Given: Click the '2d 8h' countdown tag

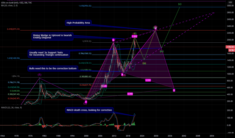Looking at the screenshot, I should coord(231,50).
